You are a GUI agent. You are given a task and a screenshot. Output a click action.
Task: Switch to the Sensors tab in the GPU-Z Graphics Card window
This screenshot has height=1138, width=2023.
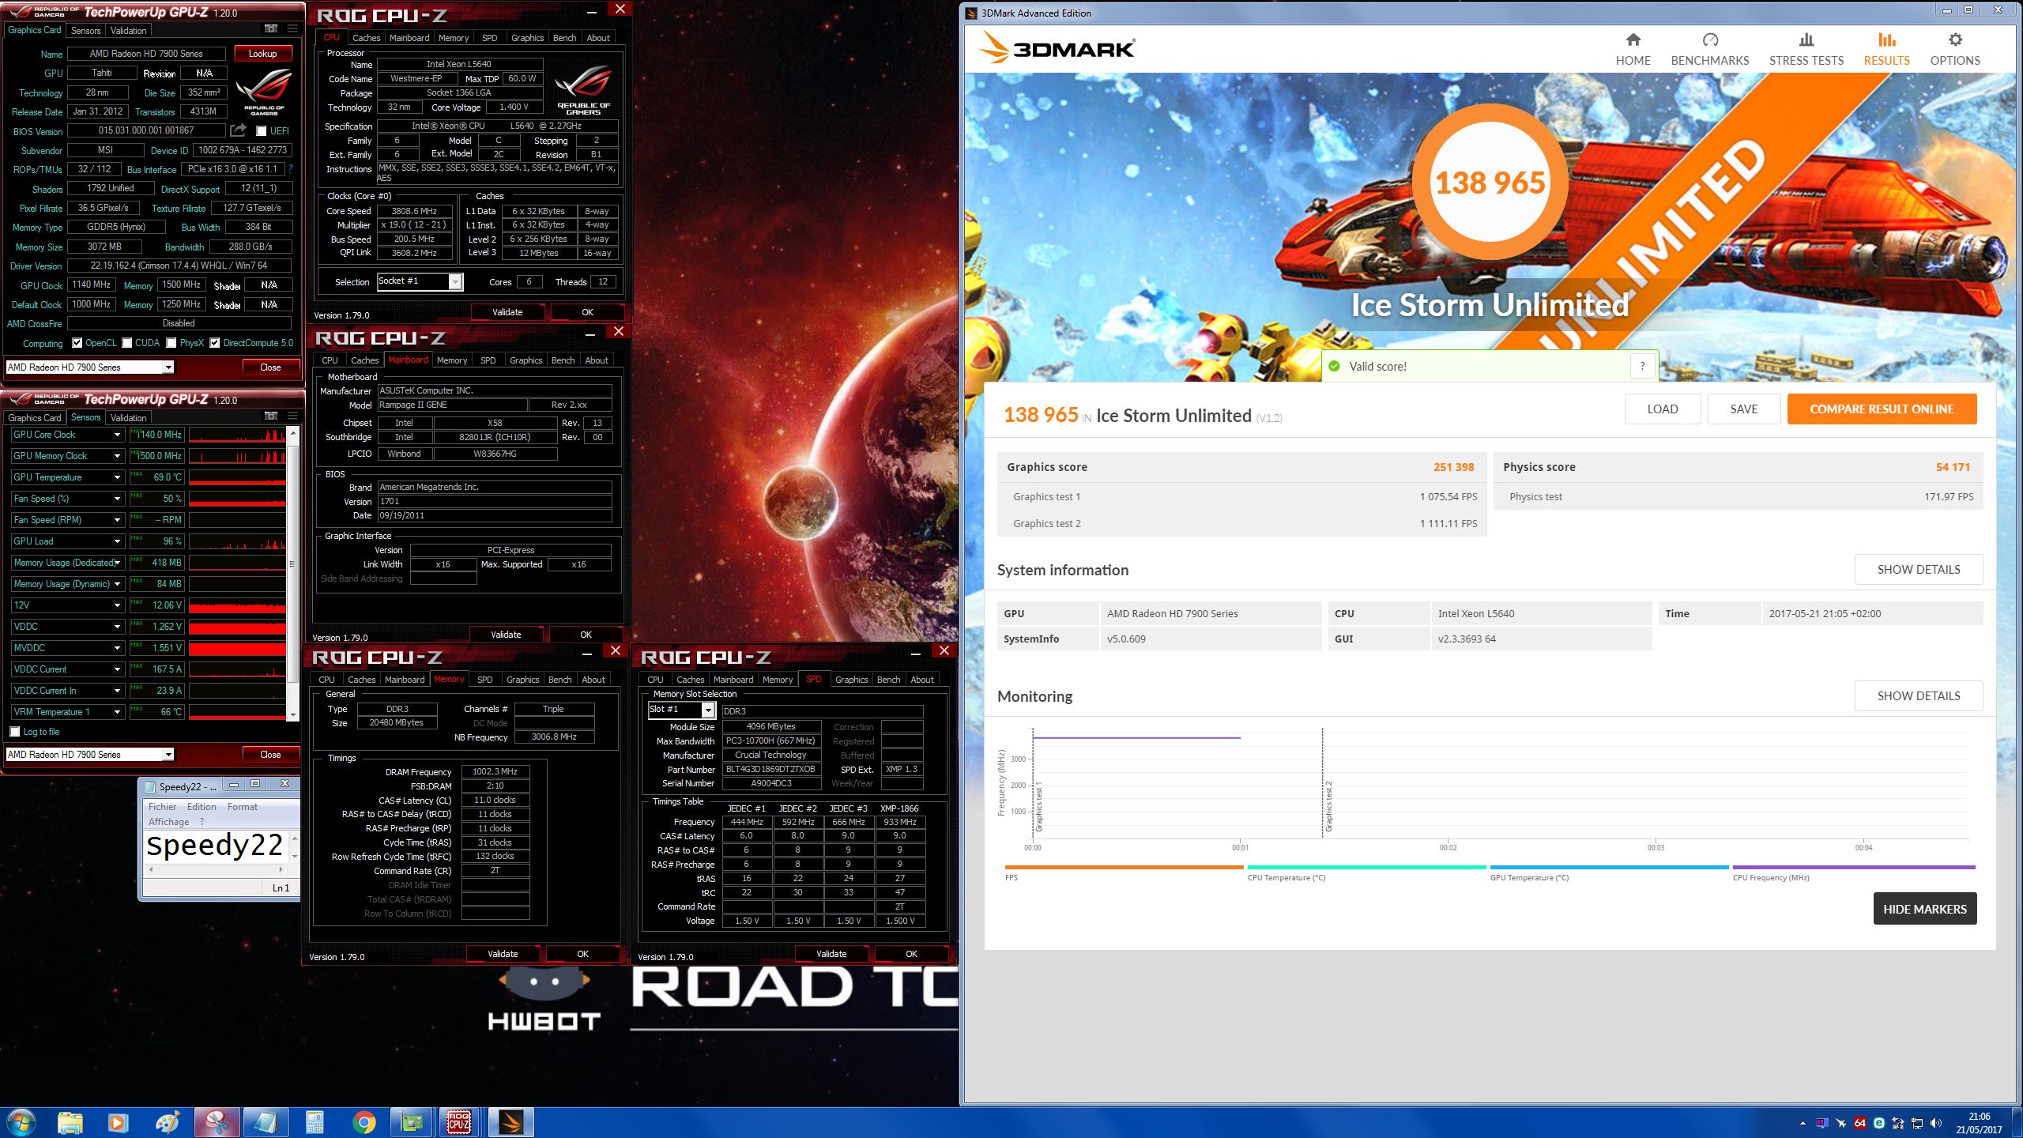85,30
